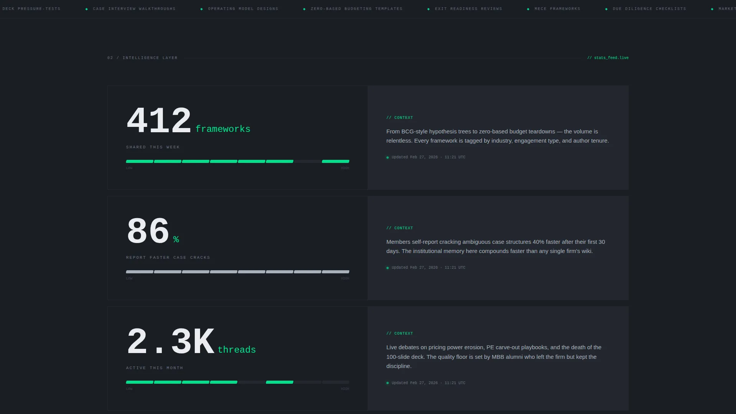Click the '// CONTEXT' heading in 86% card
The height and width of the screenshot is (414, 736).
point(400,228)
